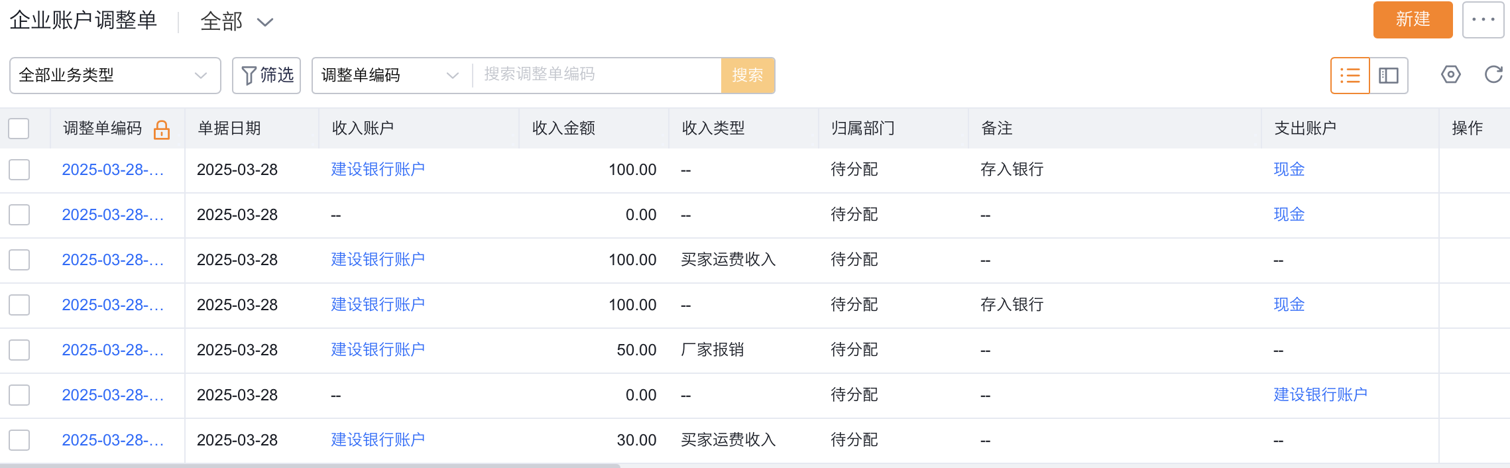Expand the 全部业务类型 dropdown

[x=115, y=76]
